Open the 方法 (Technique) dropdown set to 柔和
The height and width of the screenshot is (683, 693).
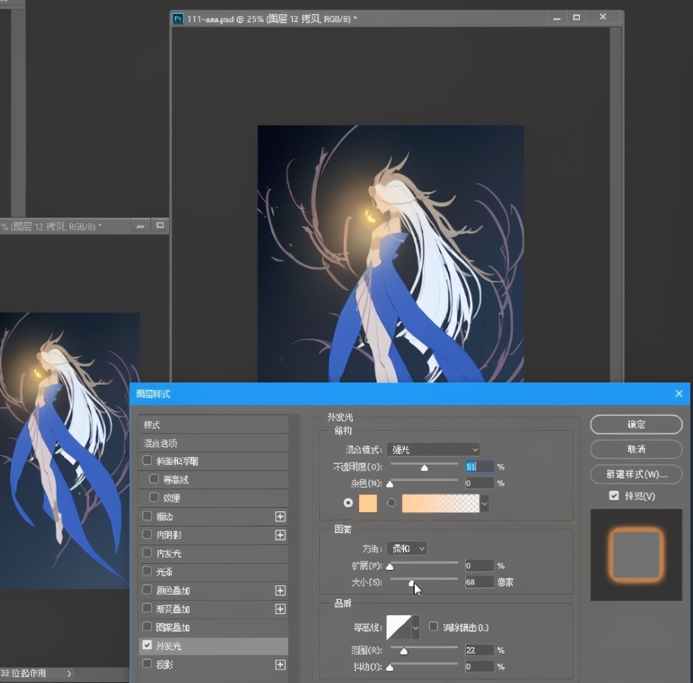tap(406, 548)
